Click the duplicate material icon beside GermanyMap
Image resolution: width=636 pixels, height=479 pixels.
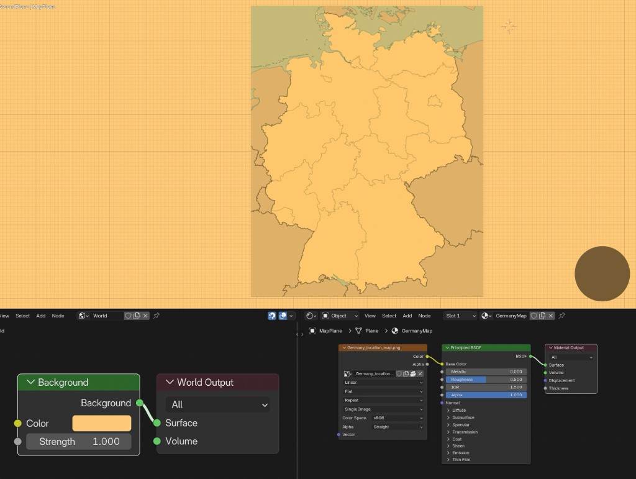click(542, 316)
